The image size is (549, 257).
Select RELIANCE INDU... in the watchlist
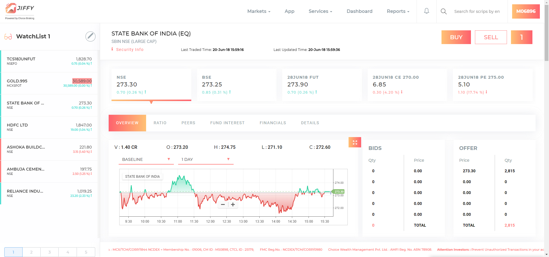click(49, 193)
